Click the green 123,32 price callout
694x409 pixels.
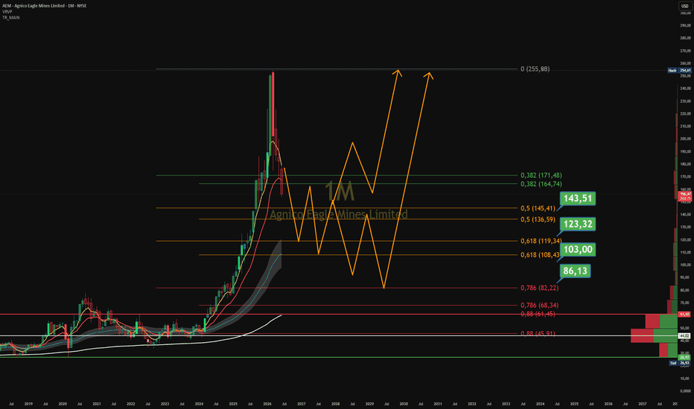[x=578, y=224]
